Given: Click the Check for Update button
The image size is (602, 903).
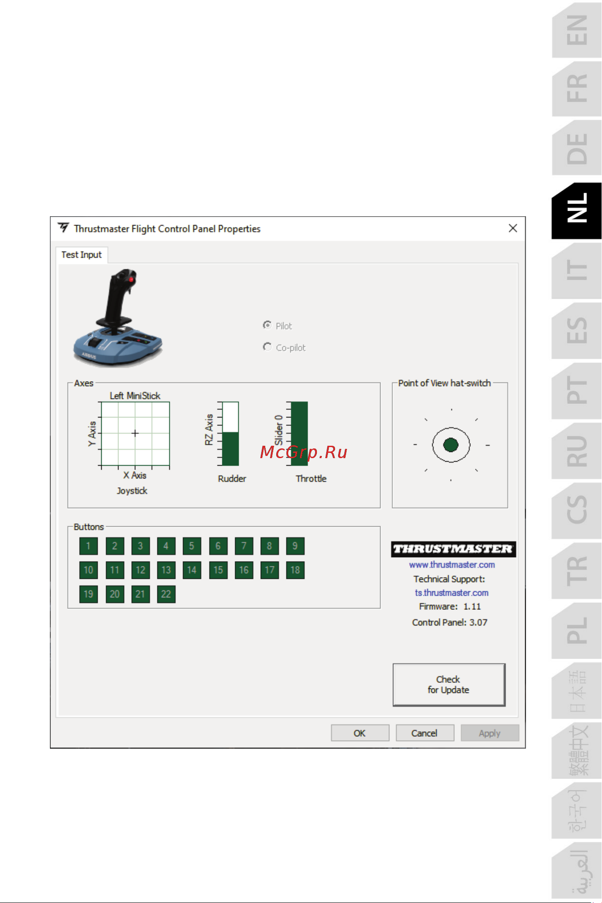Looking at the screenshot, I should point(449,685).
